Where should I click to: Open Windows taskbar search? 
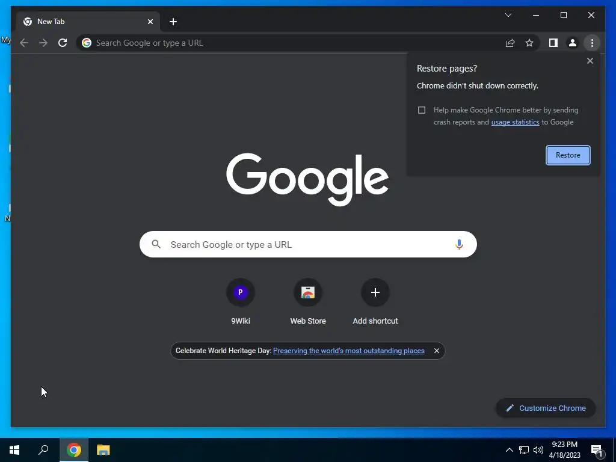(43, 450)
